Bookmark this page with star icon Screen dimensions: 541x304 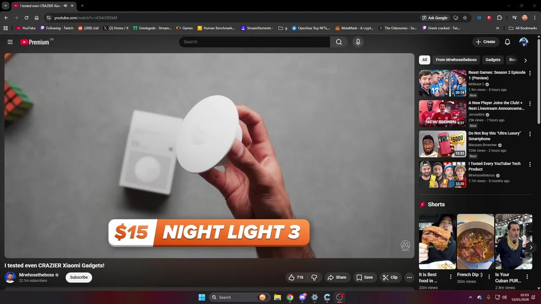click(x=465, y=18)
